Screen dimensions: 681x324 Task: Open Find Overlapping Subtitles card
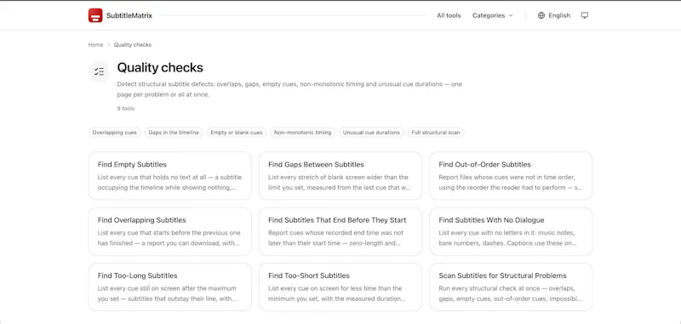pyautogui.click(x=169, y=231)
